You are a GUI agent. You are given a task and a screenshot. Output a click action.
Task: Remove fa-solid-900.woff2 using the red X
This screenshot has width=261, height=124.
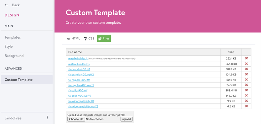tap(246, 96)
